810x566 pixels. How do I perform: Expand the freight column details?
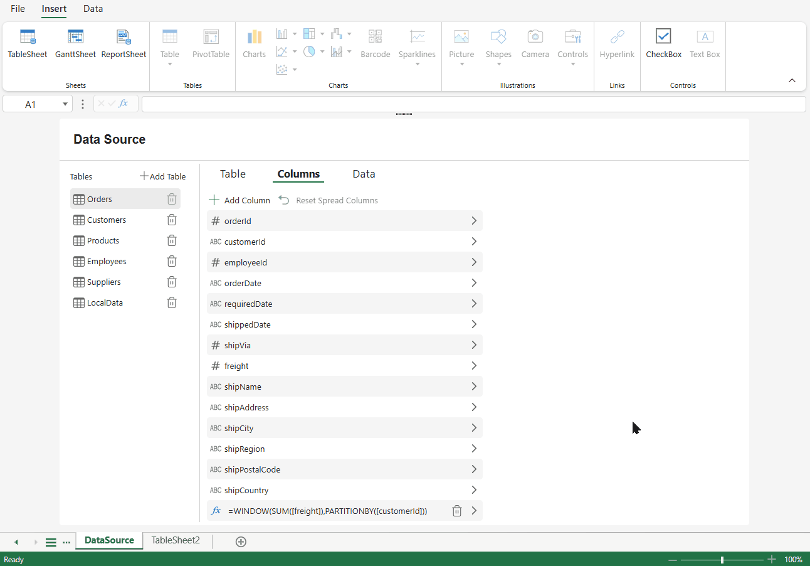pos(474,366)
